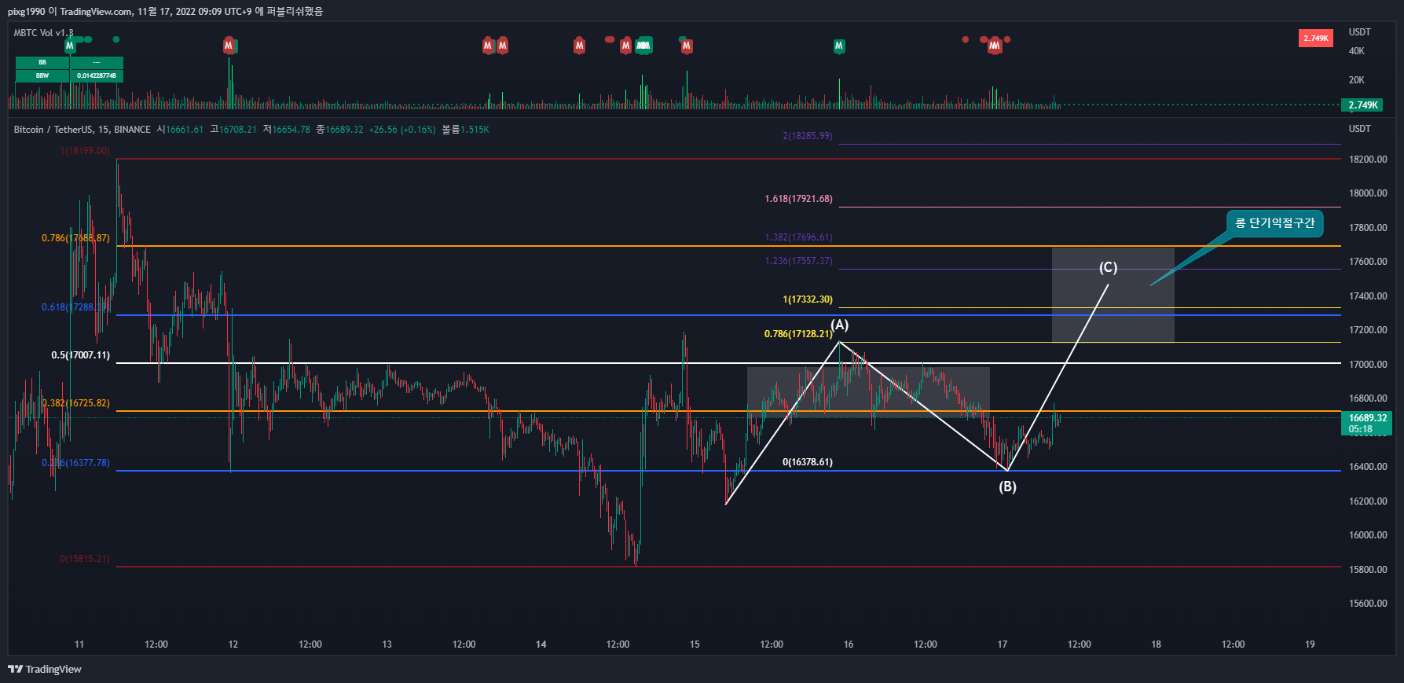Select extension label 2(18285.99)
Image resolution: width=1404 pixels, height=683 pixels.
pyautogui.click(x=808, y=136)
